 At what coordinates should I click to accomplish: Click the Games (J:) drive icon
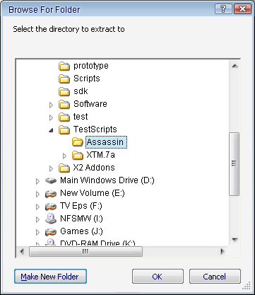click(51, 232)
